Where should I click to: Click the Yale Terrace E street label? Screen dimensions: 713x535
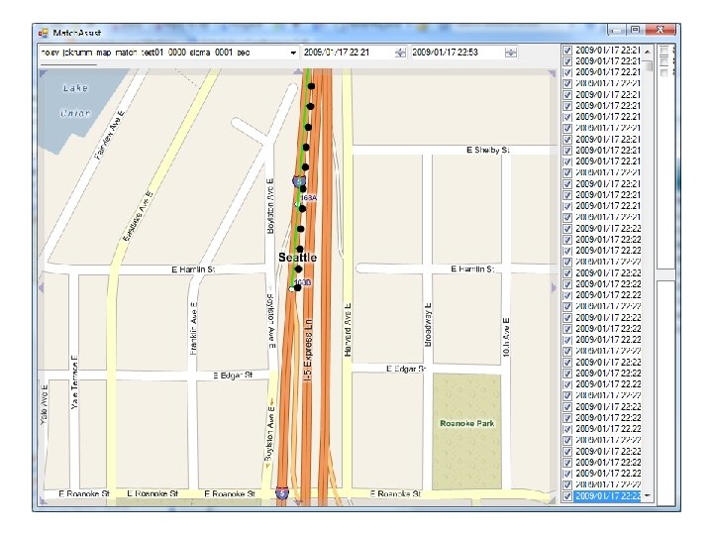(x=75, y=382)
